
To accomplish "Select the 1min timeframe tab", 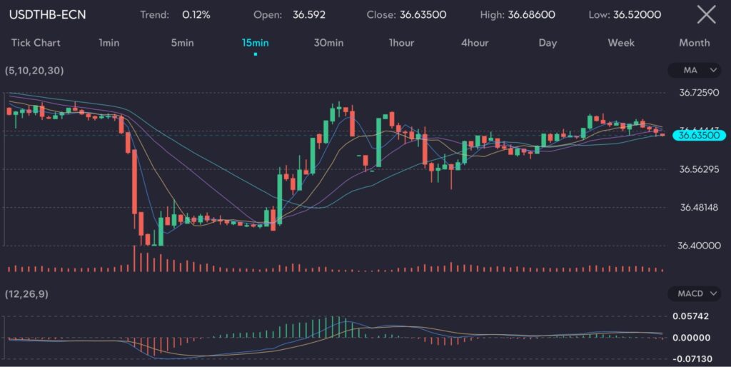I will coord(109,43).
